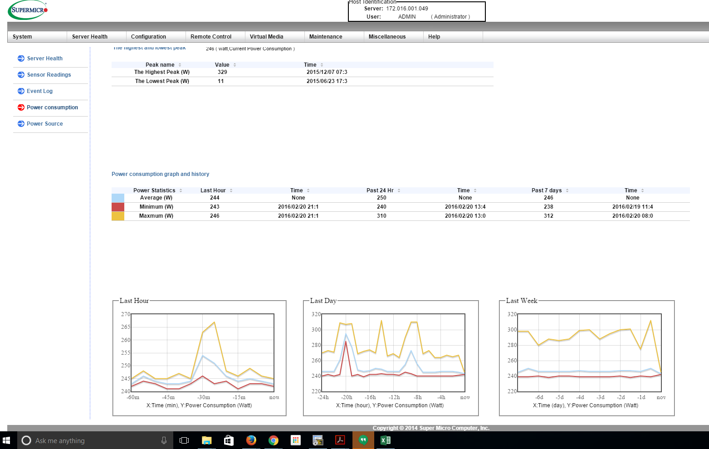Open the Windows Store taskbar icon
Image resolution: width=709 pixels, height=449 pixels.
click(229, 440)
